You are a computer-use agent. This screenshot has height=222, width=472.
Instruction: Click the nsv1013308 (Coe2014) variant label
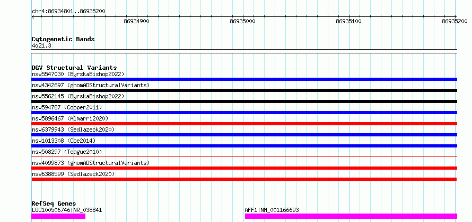click(64, 141)
